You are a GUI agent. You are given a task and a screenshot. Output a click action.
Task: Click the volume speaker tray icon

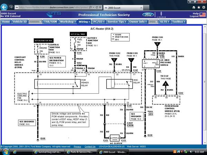[x=191, y=152]
